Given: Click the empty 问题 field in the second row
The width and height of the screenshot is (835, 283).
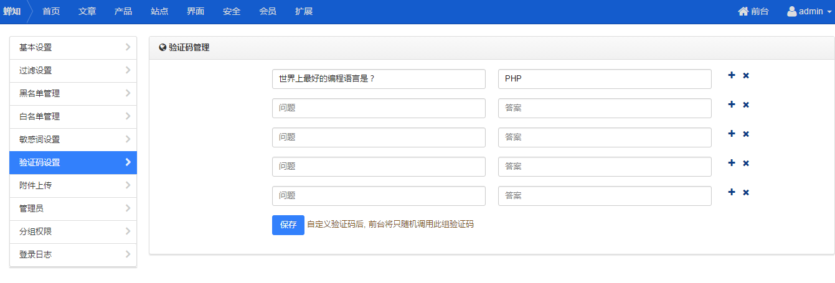Looking at the screenshot, I should pyautogui.click(x=379, y=108).
